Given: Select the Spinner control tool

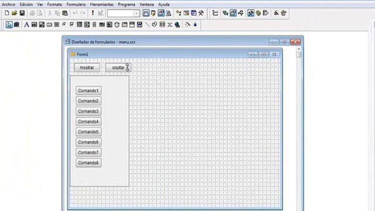Looking at the screenshot, I should pyautogui.click(x=94, y=25).
